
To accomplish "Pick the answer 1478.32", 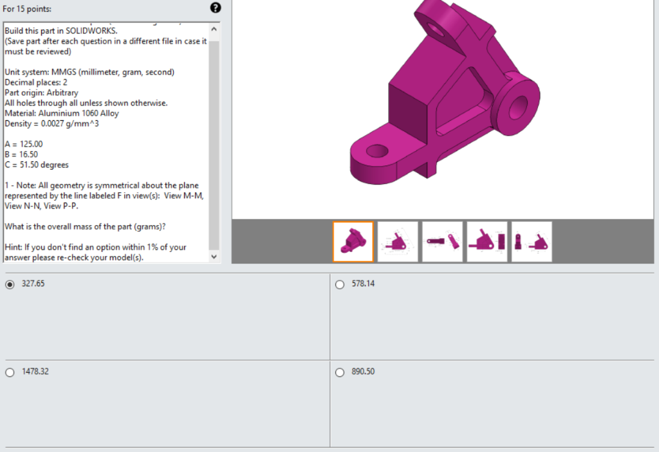I will point(10,372).
